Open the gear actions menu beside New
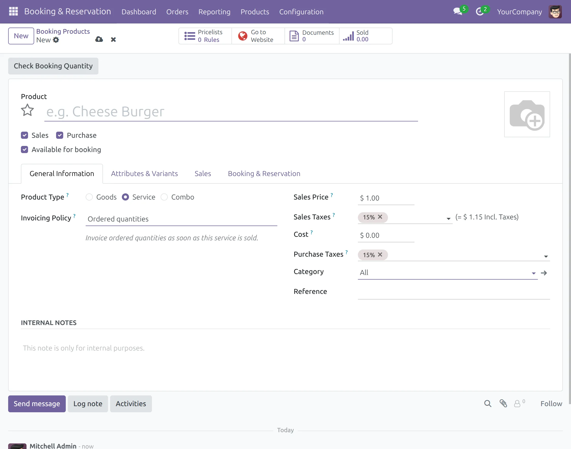 56,40
